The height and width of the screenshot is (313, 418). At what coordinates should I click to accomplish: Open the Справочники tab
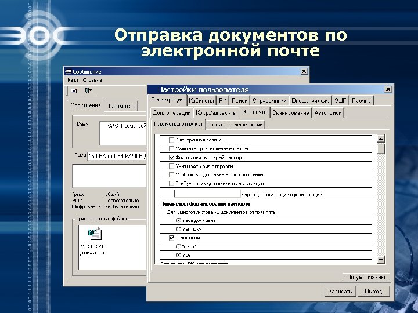[x=269, y=101]
